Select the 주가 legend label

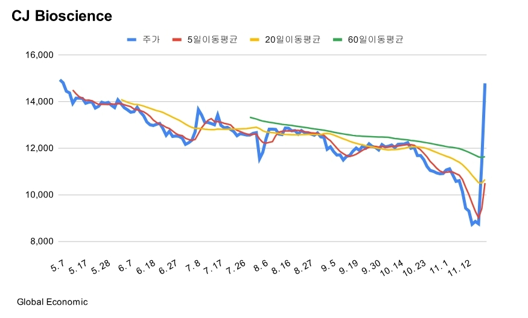(x=151, y=40)
